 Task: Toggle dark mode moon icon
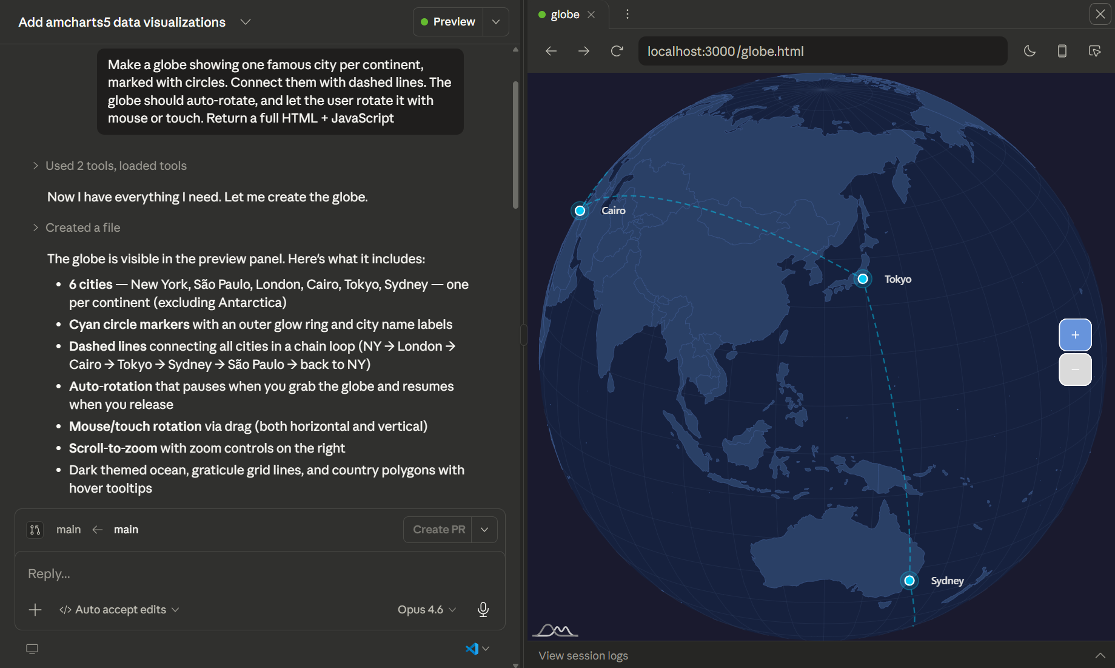(x=1030, y=51)
